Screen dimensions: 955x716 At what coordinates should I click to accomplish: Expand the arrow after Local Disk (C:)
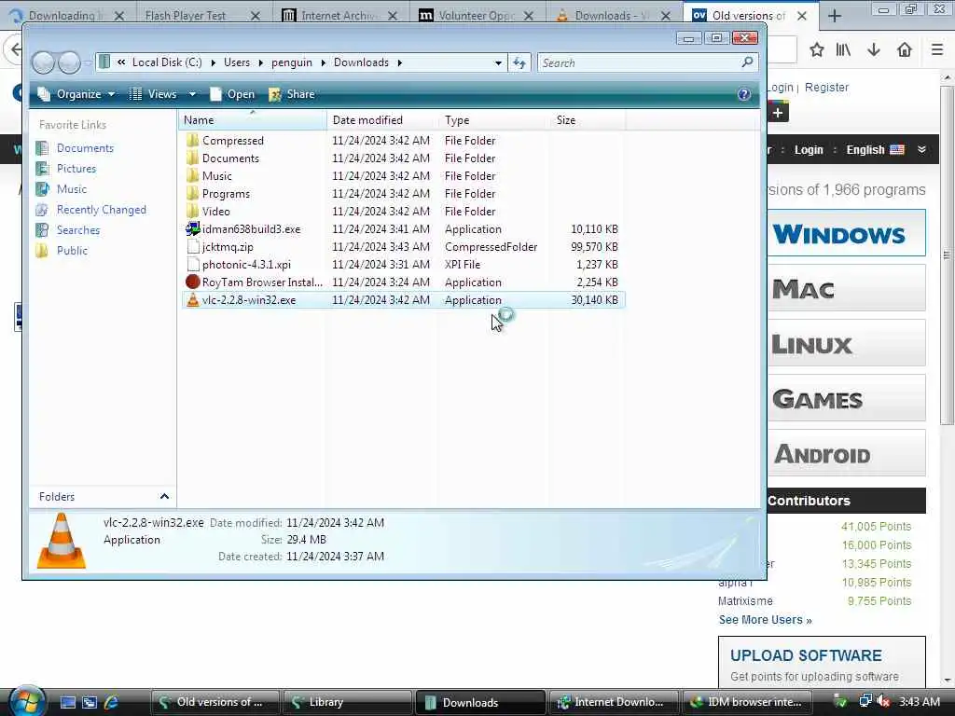[x=213, y=62]
